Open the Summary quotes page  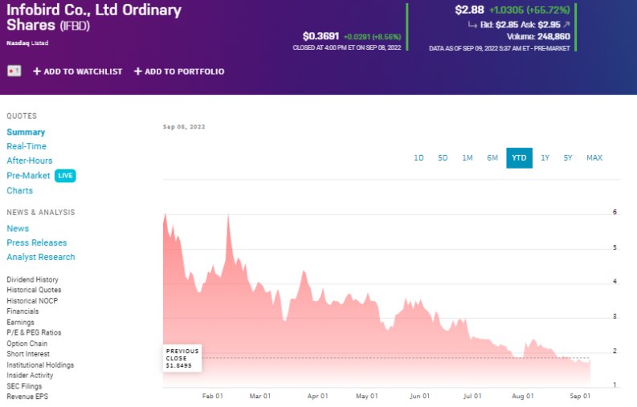pos(26,132)
